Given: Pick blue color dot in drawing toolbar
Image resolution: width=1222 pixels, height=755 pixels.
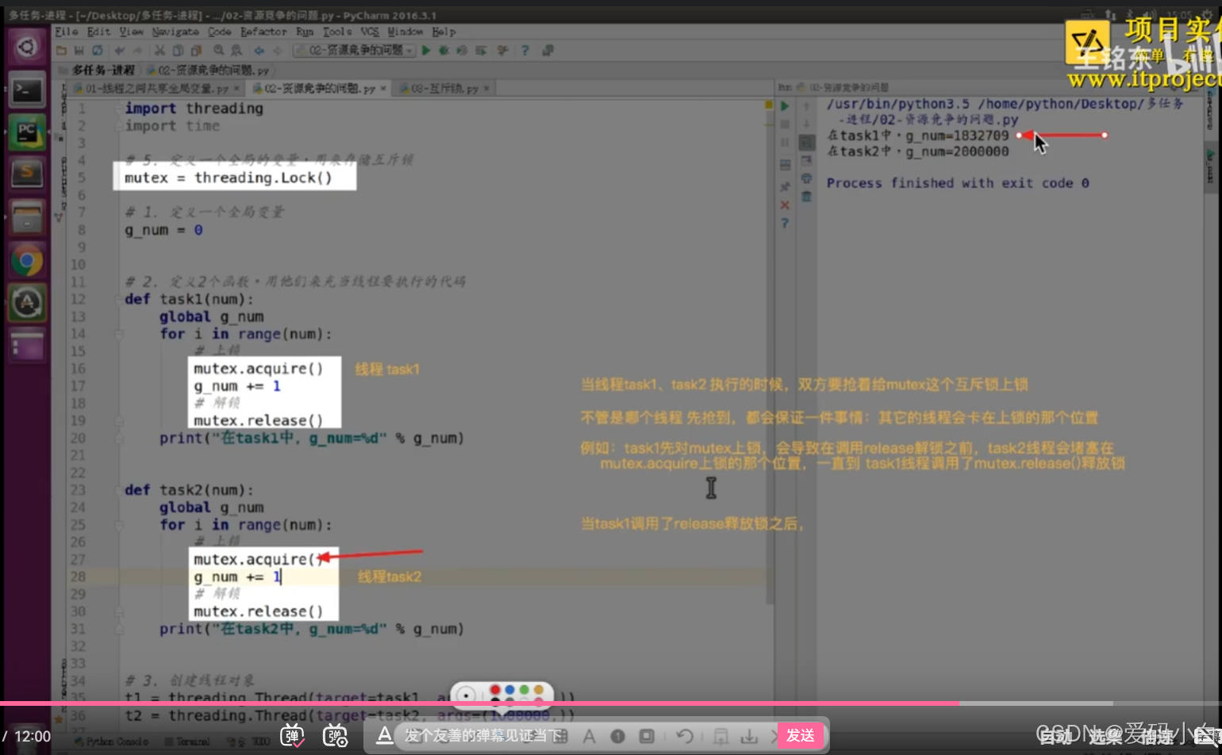Looking at the screenshot, I should pos(510,691).
